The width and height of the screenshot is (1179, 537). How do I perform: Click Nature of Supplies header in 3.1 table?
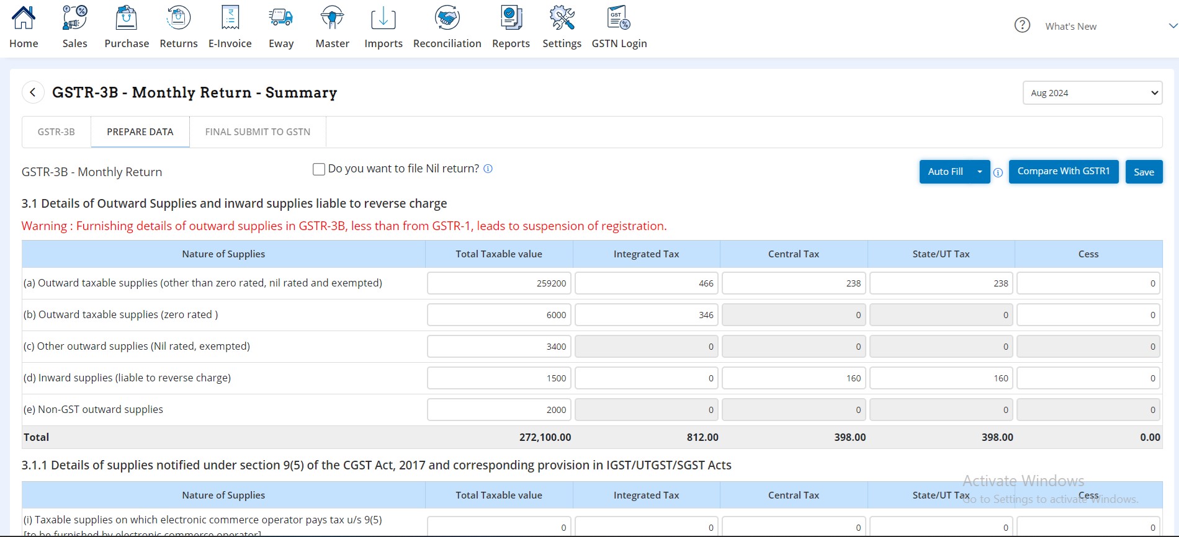223,254
